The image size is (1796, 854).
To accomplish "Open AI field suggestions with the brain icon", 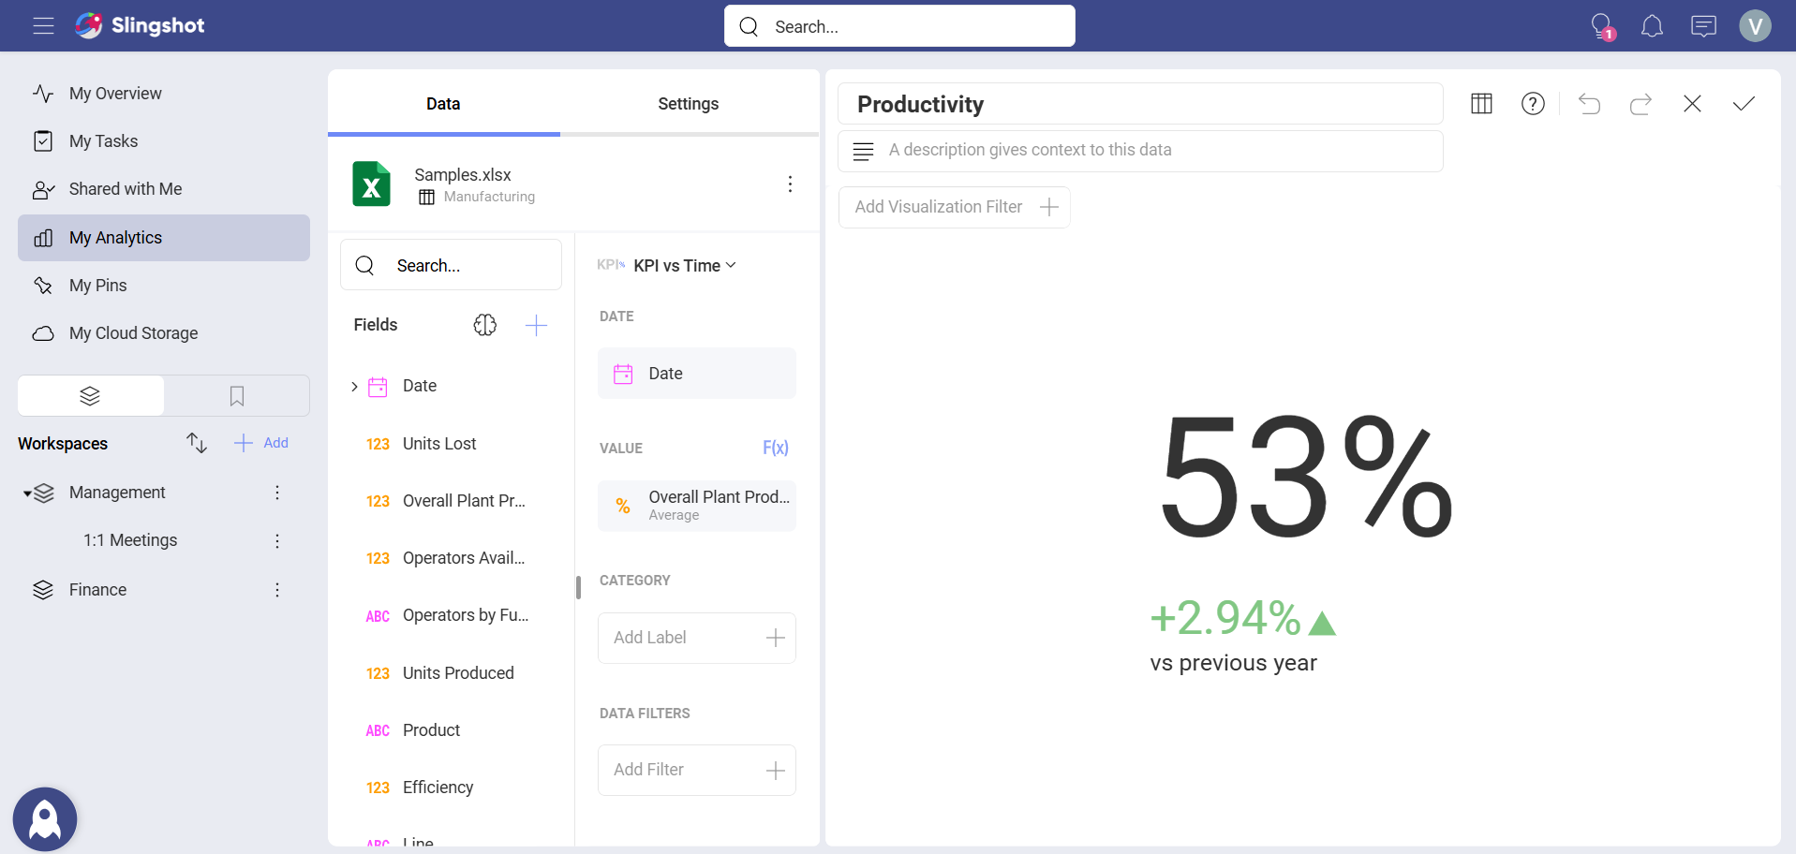I will point(485,325).
